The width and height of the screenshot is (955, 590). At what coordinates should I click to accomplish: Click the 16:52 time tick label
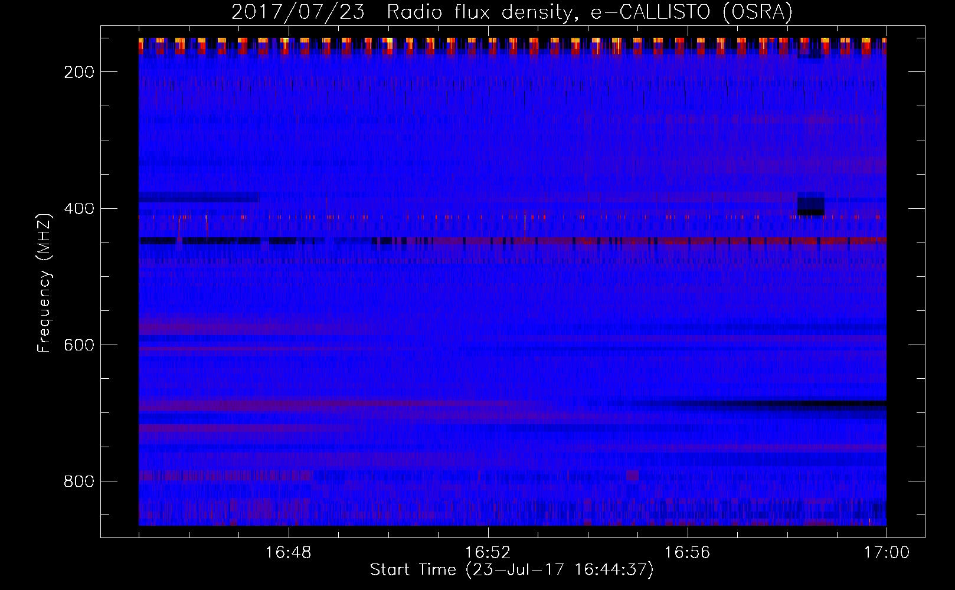488,553
